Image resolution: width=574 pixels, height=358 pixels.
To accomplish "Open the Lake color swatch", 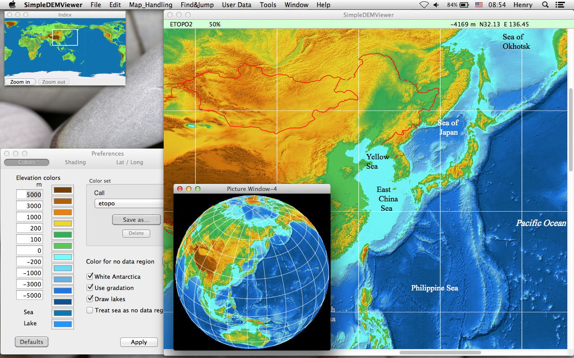I will coord(63,324).
